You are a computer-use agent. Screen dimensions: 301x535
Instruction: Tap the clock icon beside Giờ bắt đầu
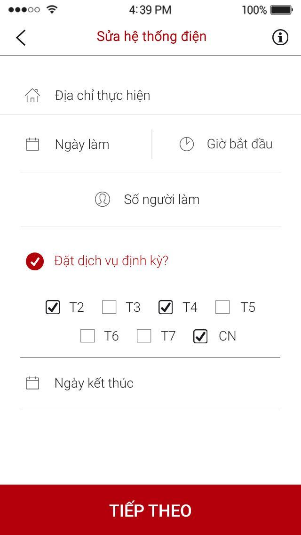point(187,144)
